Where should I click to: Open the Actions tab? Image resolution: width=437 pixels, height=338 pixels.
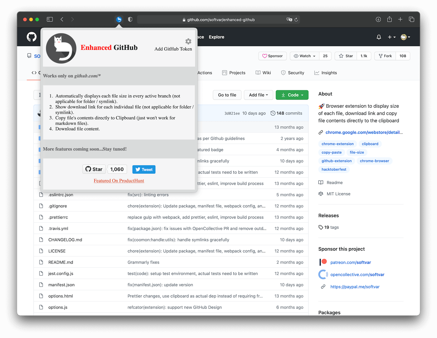click(x=205, y=73)
